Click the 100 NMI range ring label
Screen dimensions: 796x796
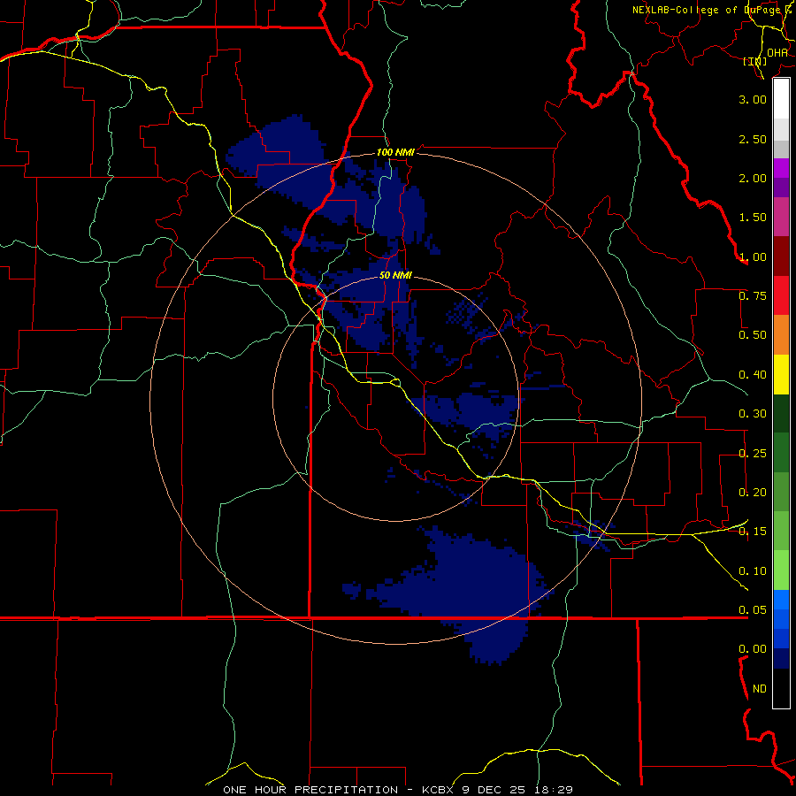coord(395,152)
